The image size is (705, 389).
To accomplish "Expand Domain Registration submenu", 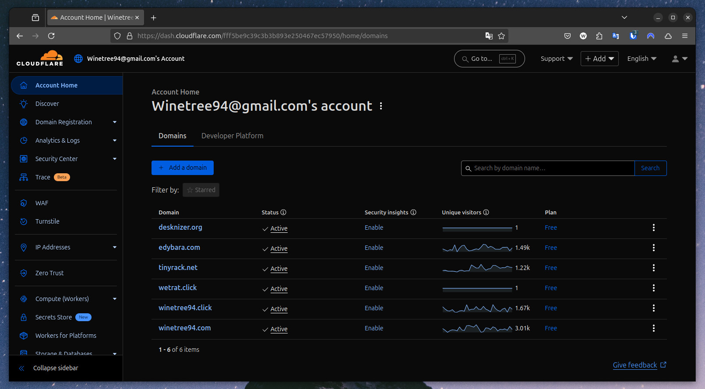I will 115,122.
